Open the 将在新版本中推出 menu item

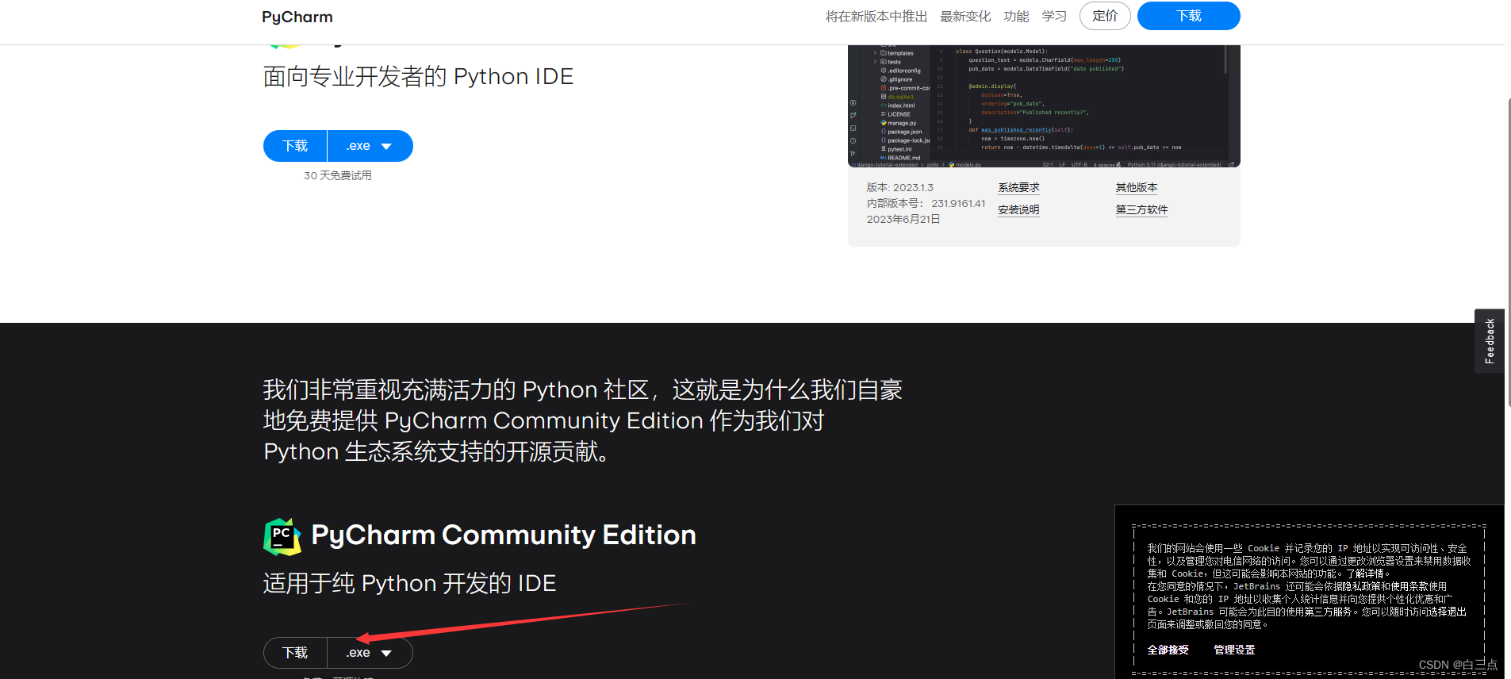pos(876,16)
